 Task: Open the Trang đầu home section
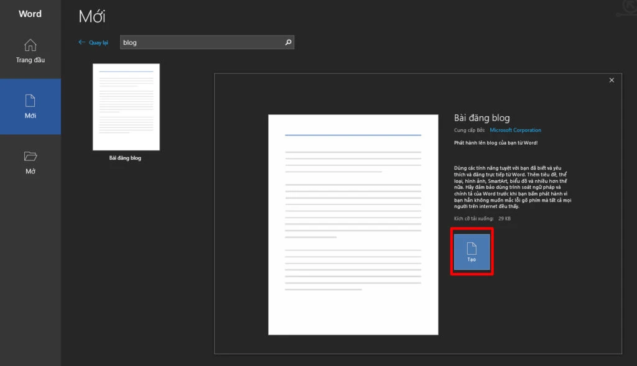[x=30, y=51]
